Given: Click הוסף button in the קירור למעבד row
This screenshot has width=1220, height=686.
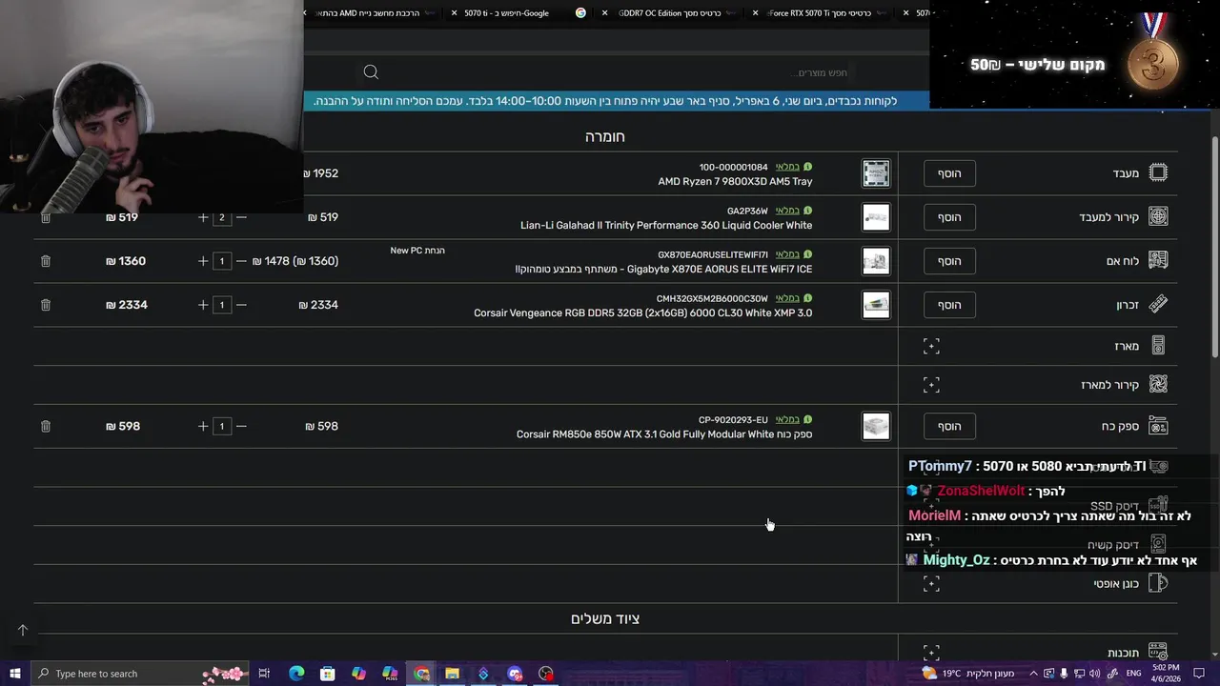Looking at the screenshot, I should (x=949, y=217).
